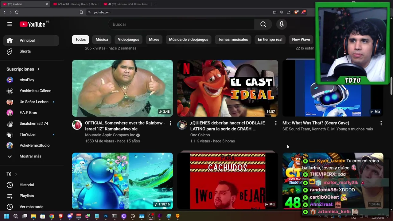Open Shorts in the sidebar
The height and width of the screenshot is (221, 393).
(31, 51)
